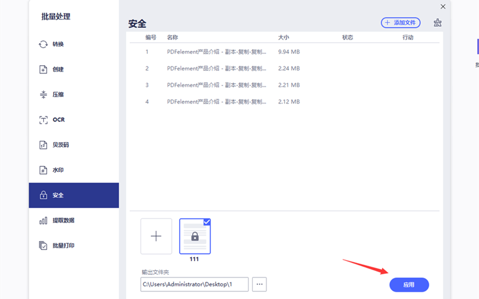Click the 提取数据 bar chart icon
Image resolution: width=479 pixels, height=299 pixels.
[43, 220]
